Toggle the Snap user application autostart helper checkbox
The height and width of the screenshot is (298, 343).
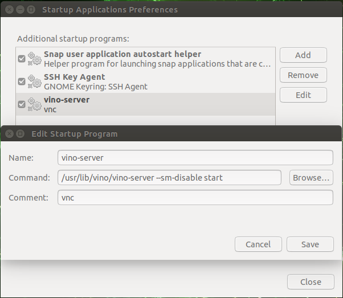click(x=22, y=59)
